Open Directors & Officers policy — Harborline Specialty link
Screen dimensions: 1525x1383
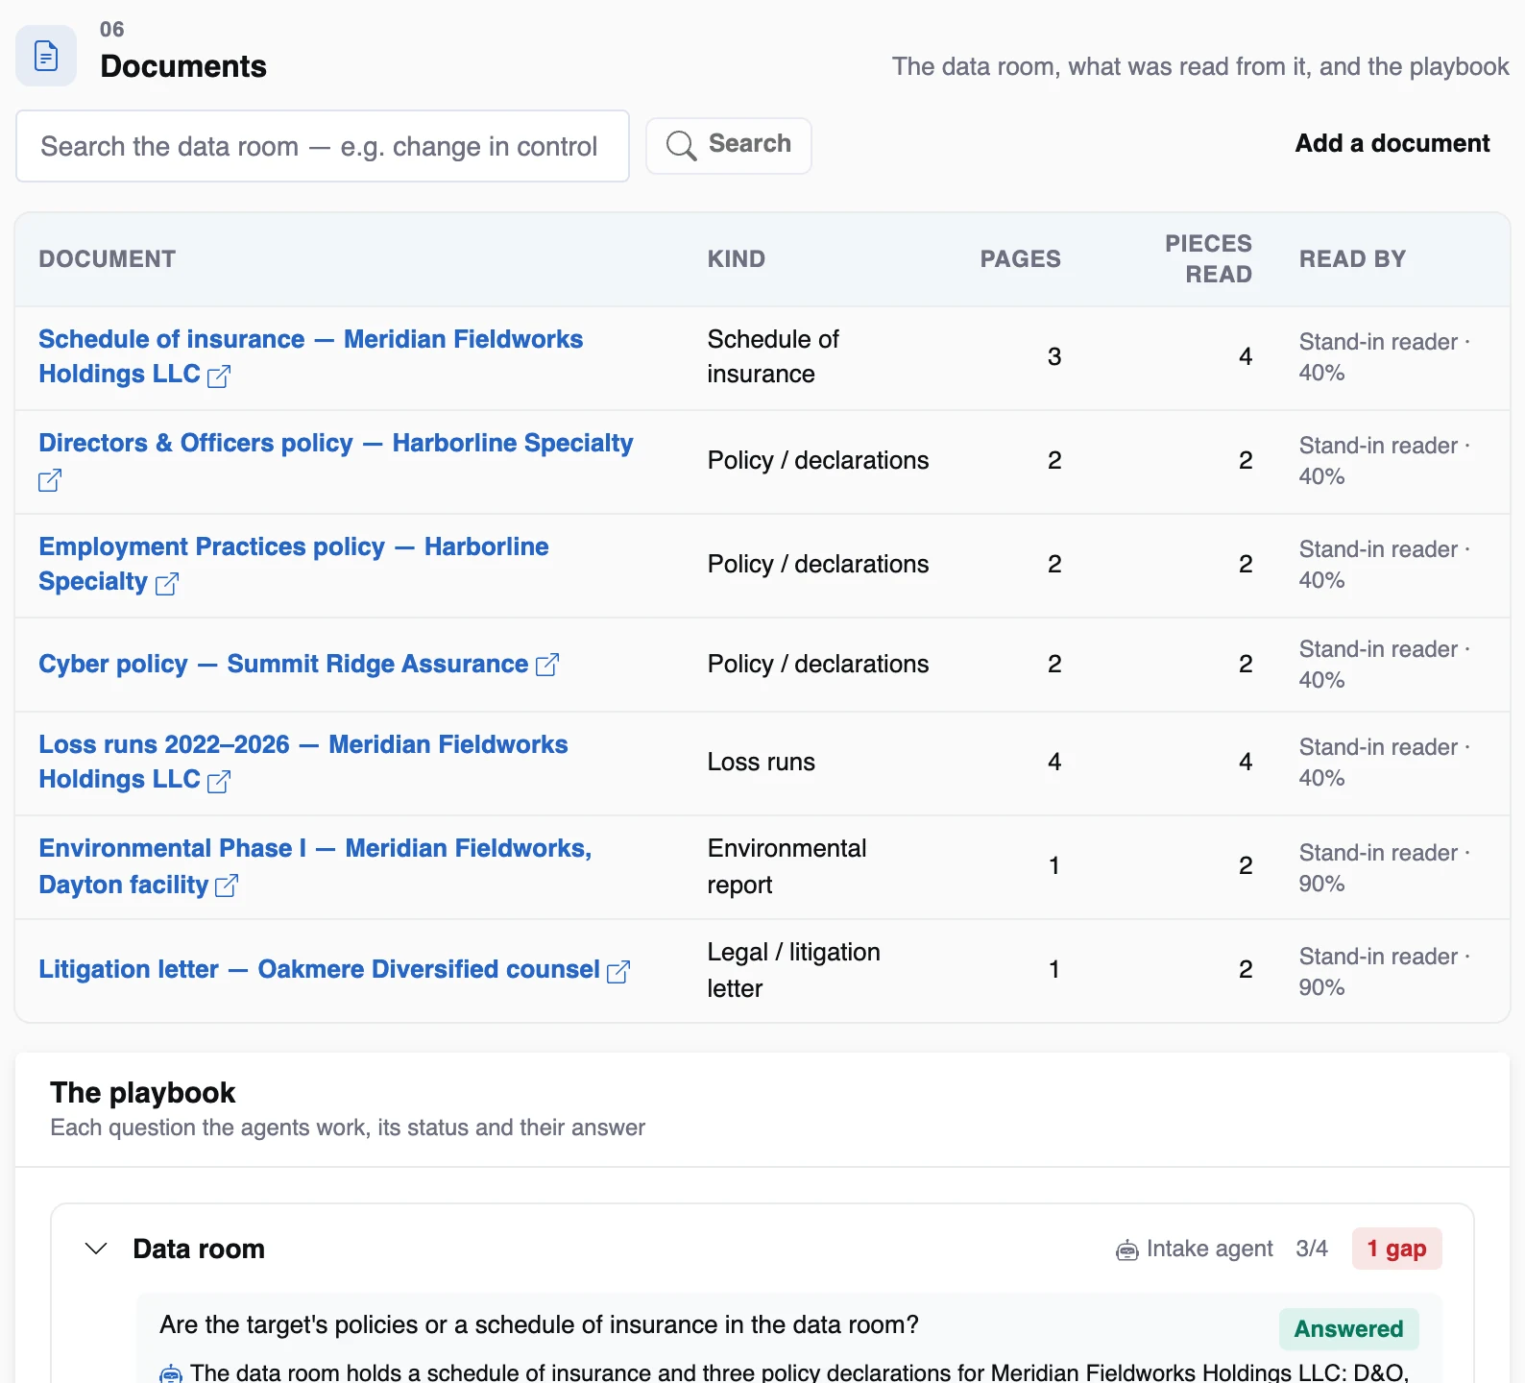(x=336, y=443)
